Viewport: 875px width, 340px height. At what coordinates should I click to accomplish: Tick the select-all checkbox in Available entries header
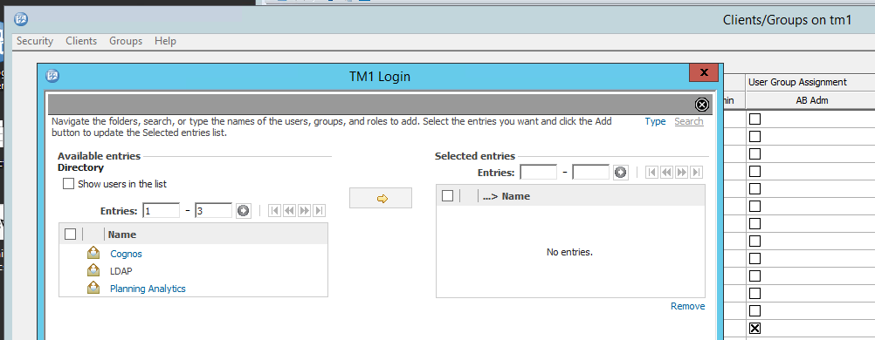pos(71,235)
